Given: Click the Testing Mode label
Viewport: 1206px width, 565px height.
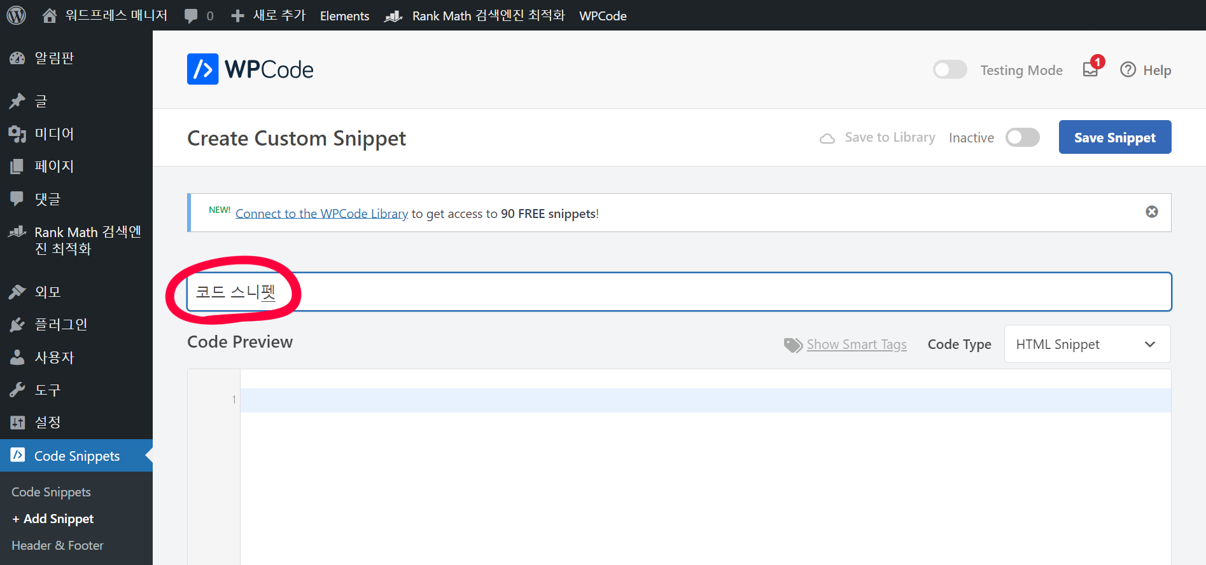Looking at the screenshot, I should tap(1021, 71).
